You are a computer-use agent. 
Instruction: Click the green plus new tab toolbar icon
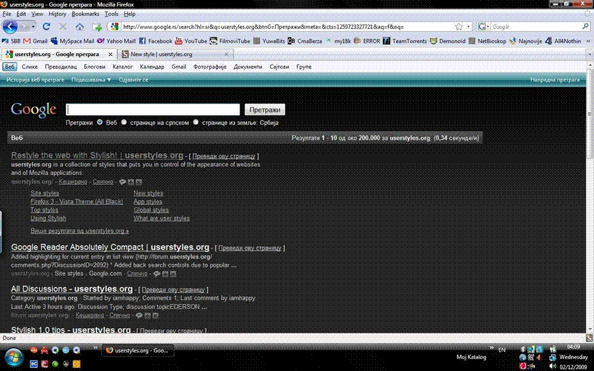click(98, 27)
